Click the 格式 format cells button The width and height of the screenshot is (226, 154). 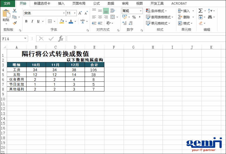185,23
